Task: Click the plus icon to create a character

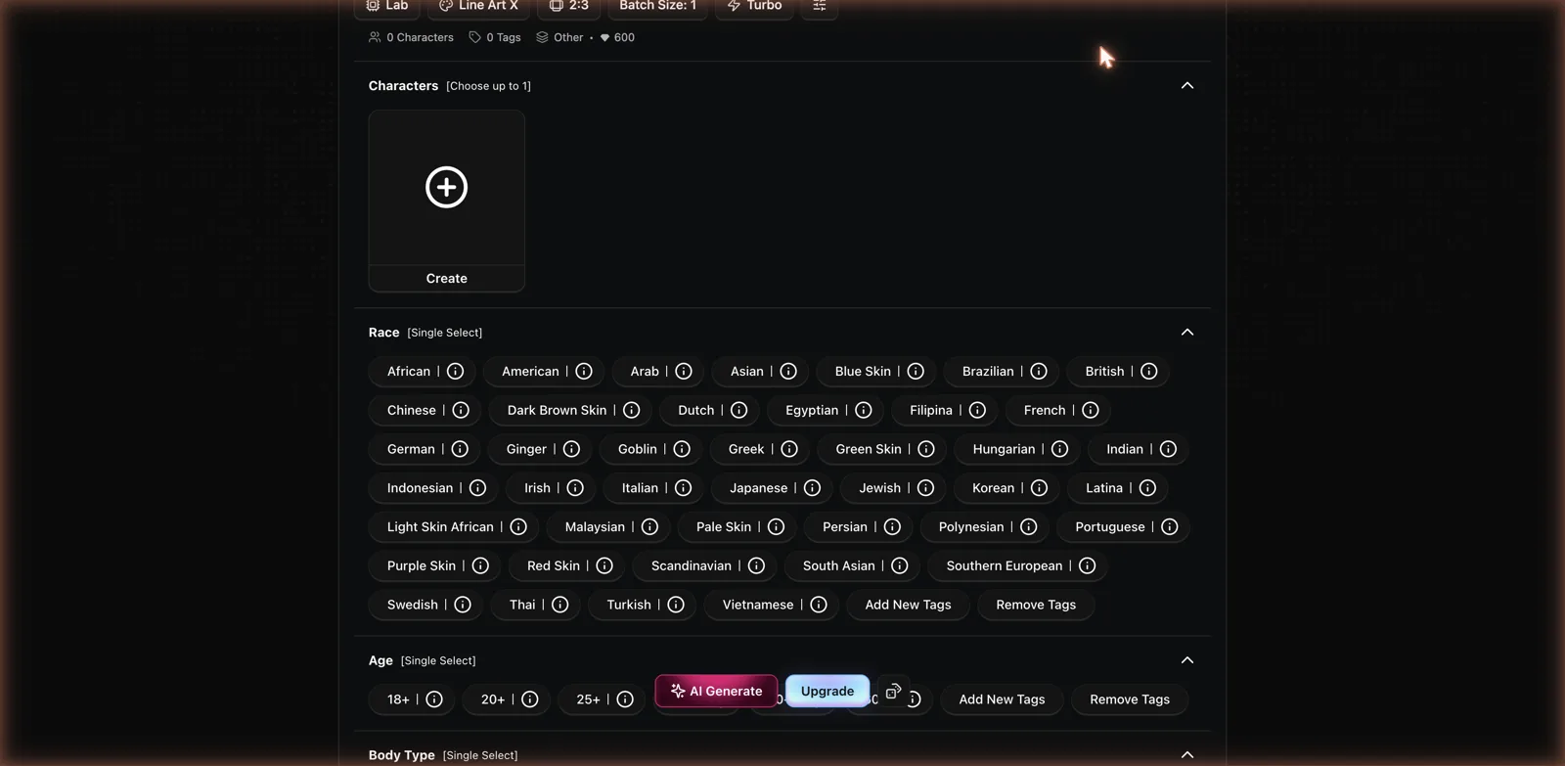Action: coord(446,187)
